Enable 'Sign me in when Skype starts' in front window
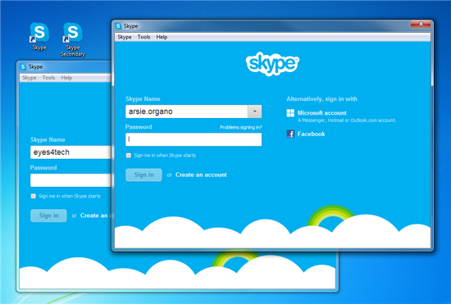451x304 pixels. click(129, 156)
